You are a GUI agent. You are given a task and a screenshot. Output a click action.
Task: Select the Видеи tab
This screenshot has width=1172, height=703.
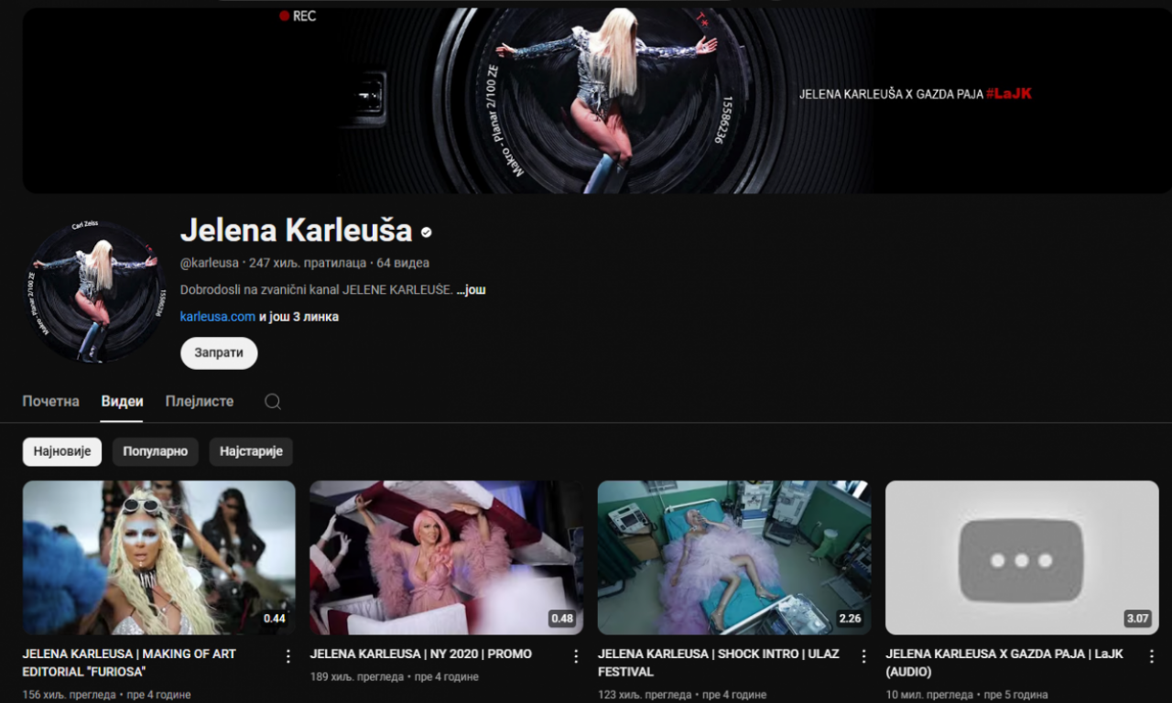click(x=122, y=401)
